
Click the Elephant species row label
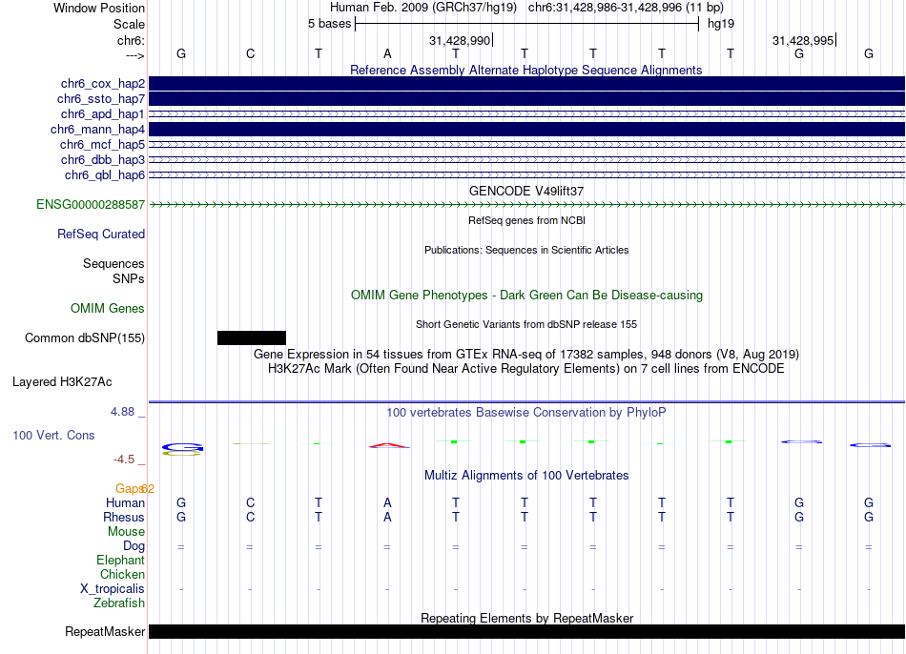point(120,561)
